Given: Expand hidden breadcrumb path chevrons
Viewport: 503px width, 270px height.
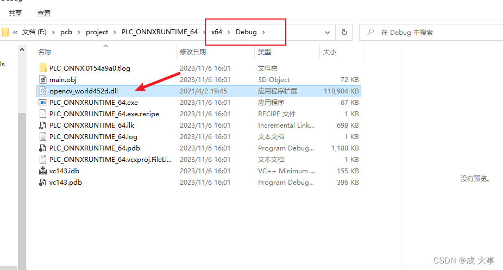Looking at the screenshot, I should [15, 32].
